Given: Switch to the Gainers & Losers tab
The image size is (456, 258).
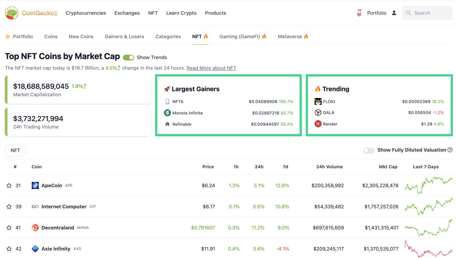Looking at the screenshot, I should tap(125, 36).
